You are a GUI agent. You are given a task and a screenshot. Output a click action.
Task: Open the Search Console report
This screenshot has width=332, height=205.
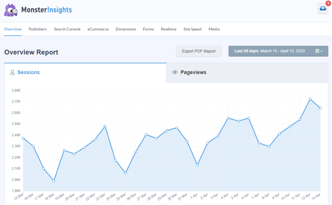[67, 29]
